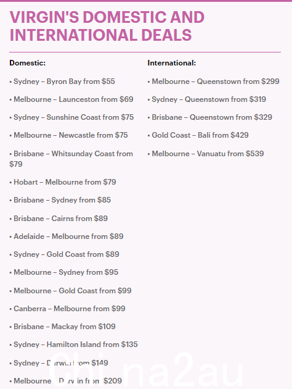Screen dimensions: 292x389
Task: Select Canberra – Melbourne from $99
Action: tap(67, 309)
